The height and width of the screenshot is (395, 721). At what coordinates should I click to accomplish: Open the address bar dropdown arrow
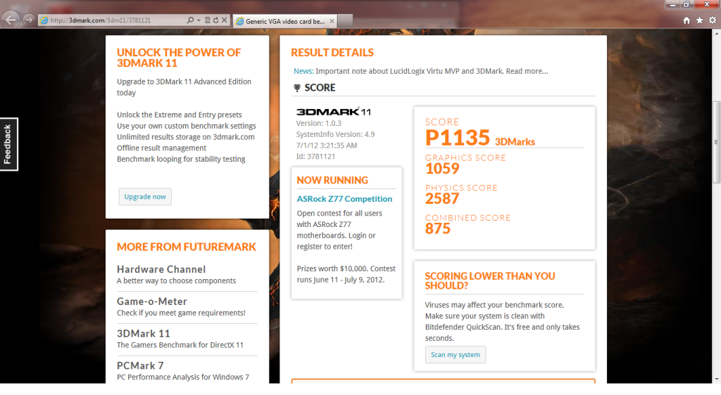[x=199, y=20]
